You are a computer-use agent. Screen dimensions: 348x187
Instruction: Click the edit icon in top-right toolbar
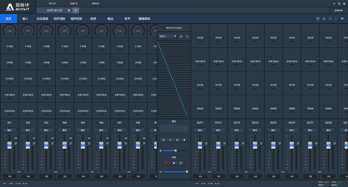pos(318,19)
